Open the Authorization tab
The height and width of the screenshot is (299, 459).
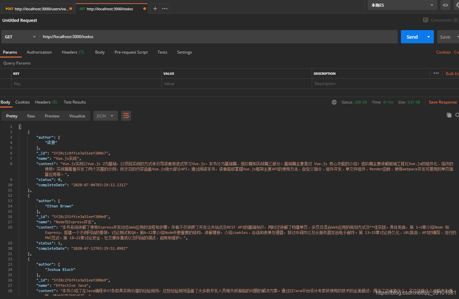tap(39, 52)
